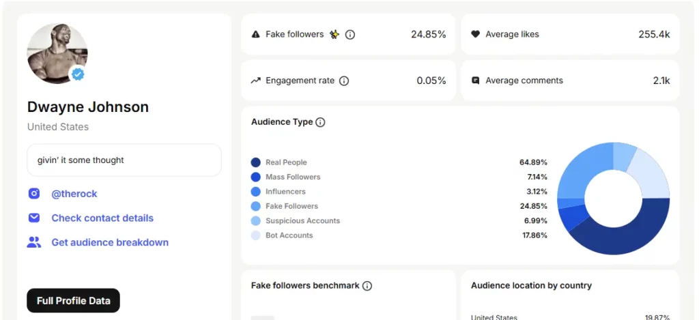Click the Influencers legend color dot
This screenshot has height=320, width=699.
point(256,192)
